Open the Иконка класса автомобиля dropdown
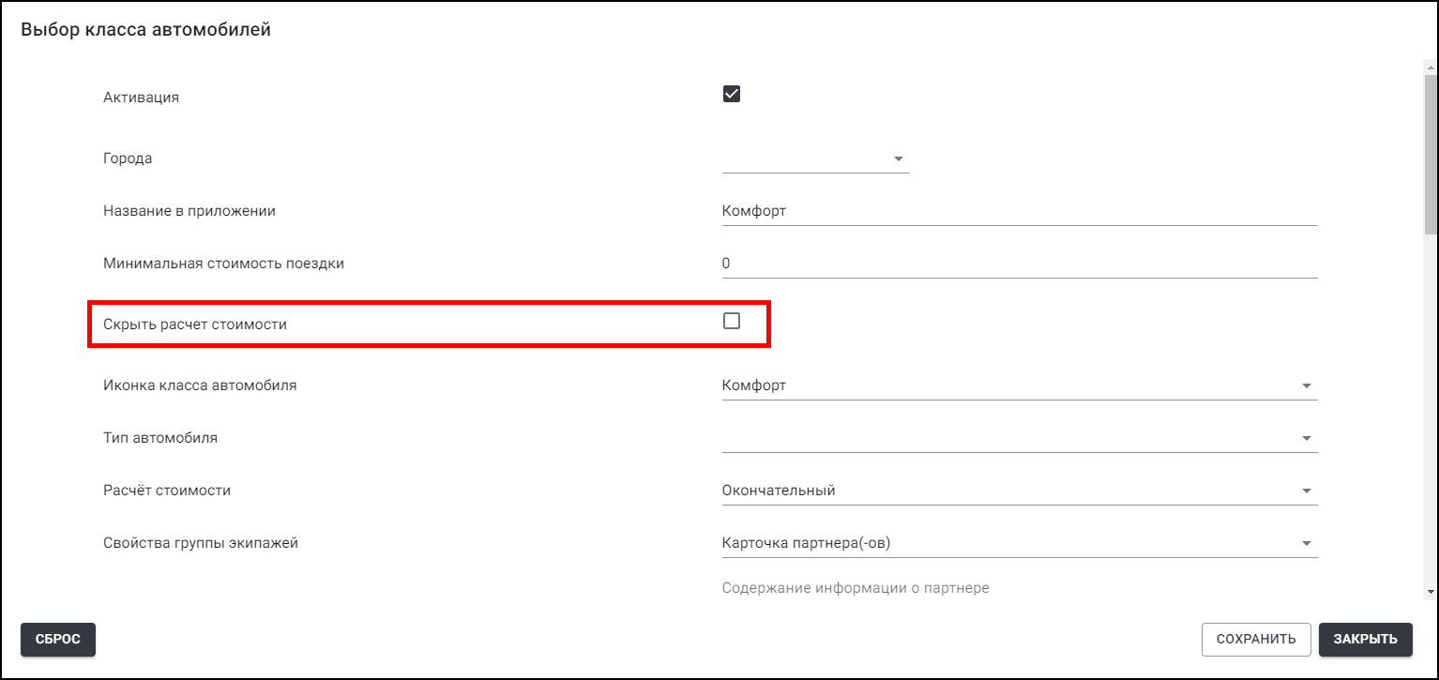This screenshot has width=1439, height=680. (1019, 385)
